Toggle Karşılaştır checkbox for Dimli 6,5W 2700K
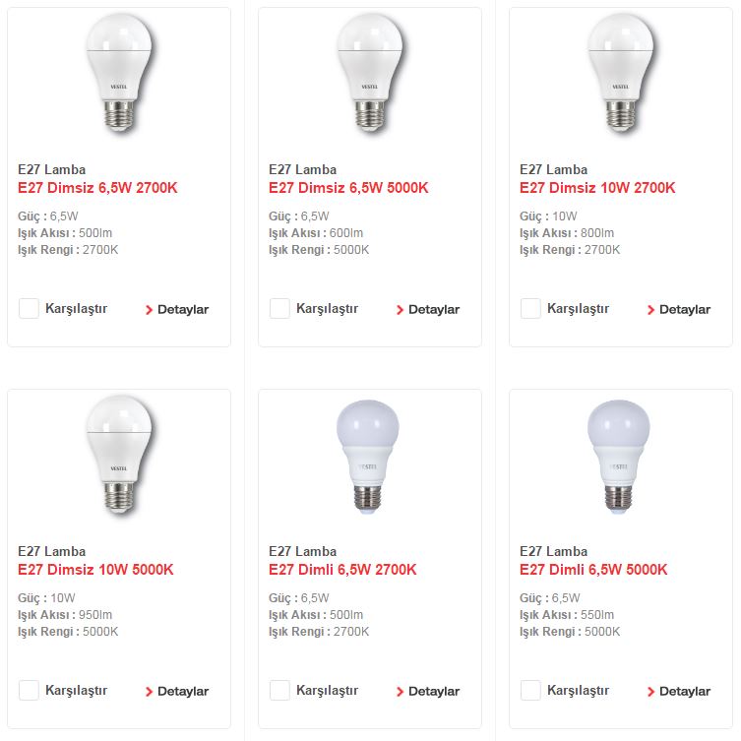This screenshot has height=741, width=741. click(x=279, y=691)
